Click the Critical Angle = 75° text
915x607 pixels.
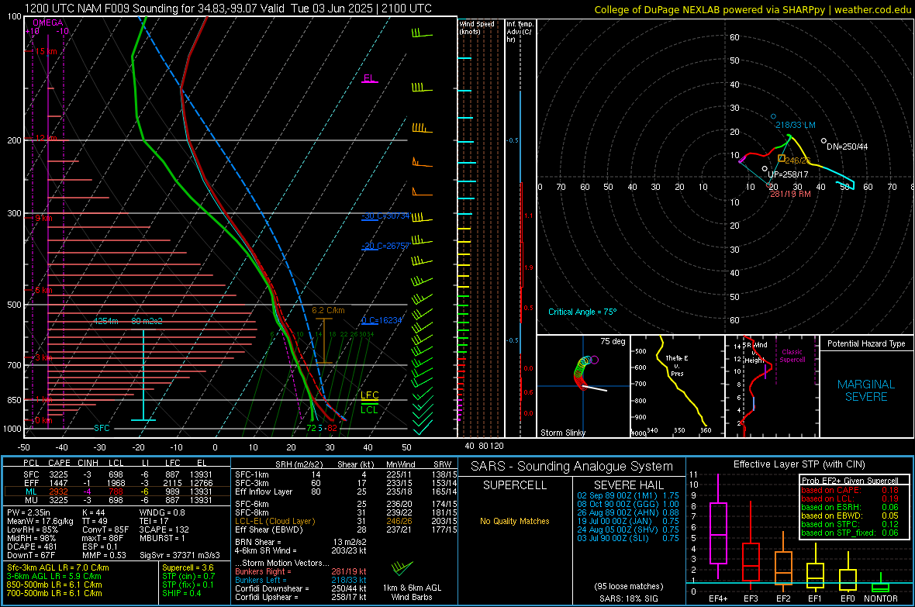tap(582, 312)
